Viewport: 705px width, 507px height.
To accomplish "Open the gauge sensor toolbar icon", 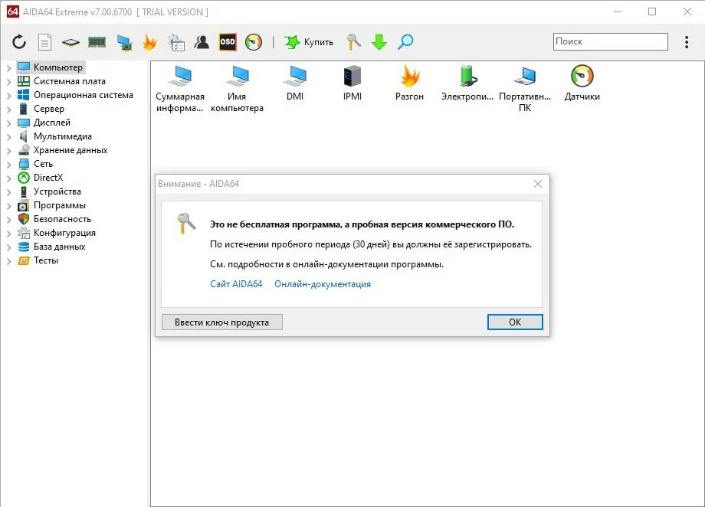I will pos(254,42).
